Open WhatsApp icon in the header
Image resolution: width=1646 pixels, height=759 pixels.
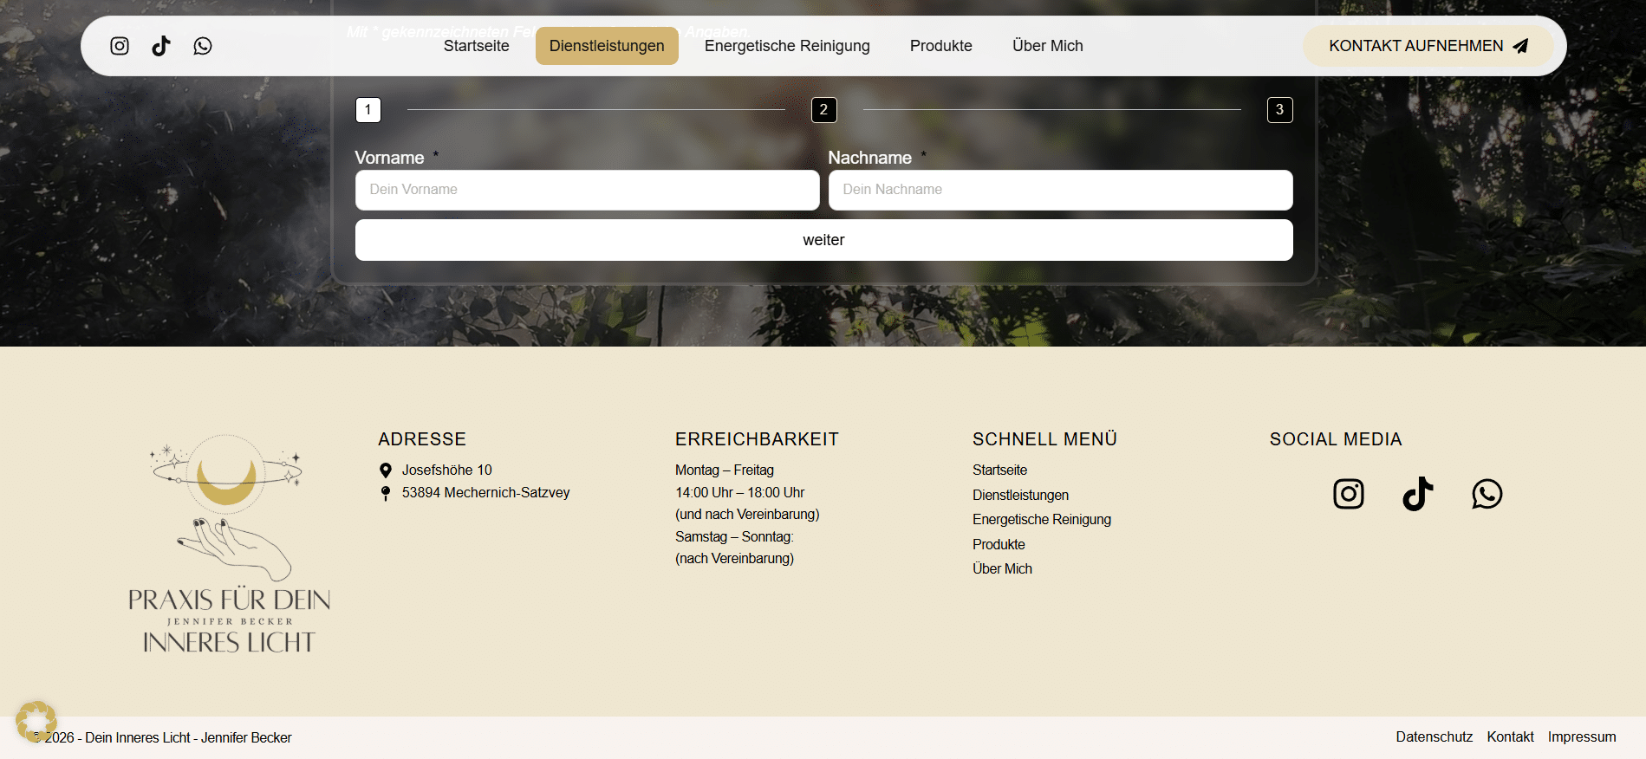click(203, 46)
